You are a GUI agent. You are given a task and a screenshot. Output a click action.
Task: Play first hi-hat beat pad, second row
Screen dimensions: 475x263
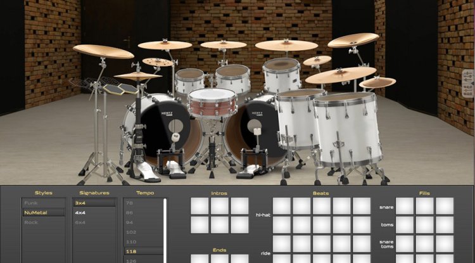click(x=282, y=225)
